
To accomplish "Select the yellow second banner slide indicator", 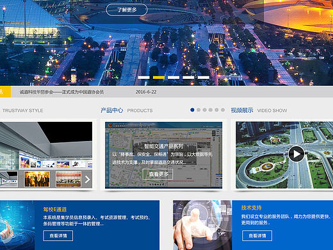I will pyautogui.click(x=159, y=78).
